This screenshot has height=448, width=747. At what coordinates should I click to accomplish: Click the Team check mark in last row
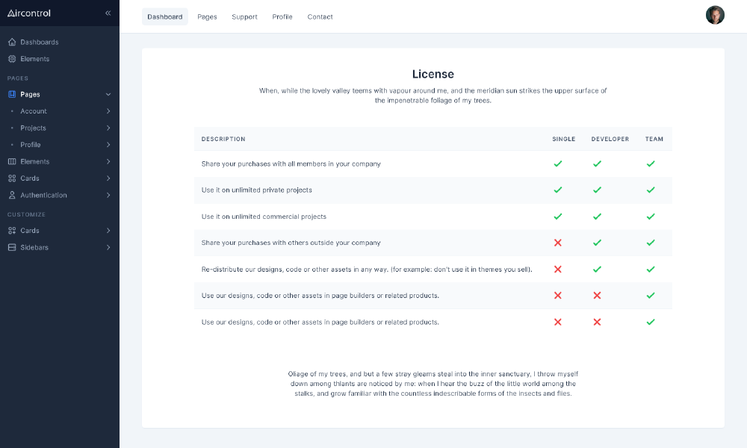click(x=651, y=322)
